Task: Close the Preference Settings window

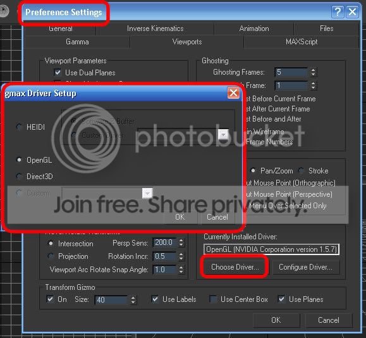Action: (352, 11)
